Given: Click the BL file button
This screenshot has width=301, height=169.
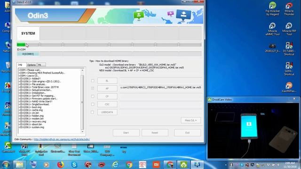Looking at the screenshot, I should 107,81.
